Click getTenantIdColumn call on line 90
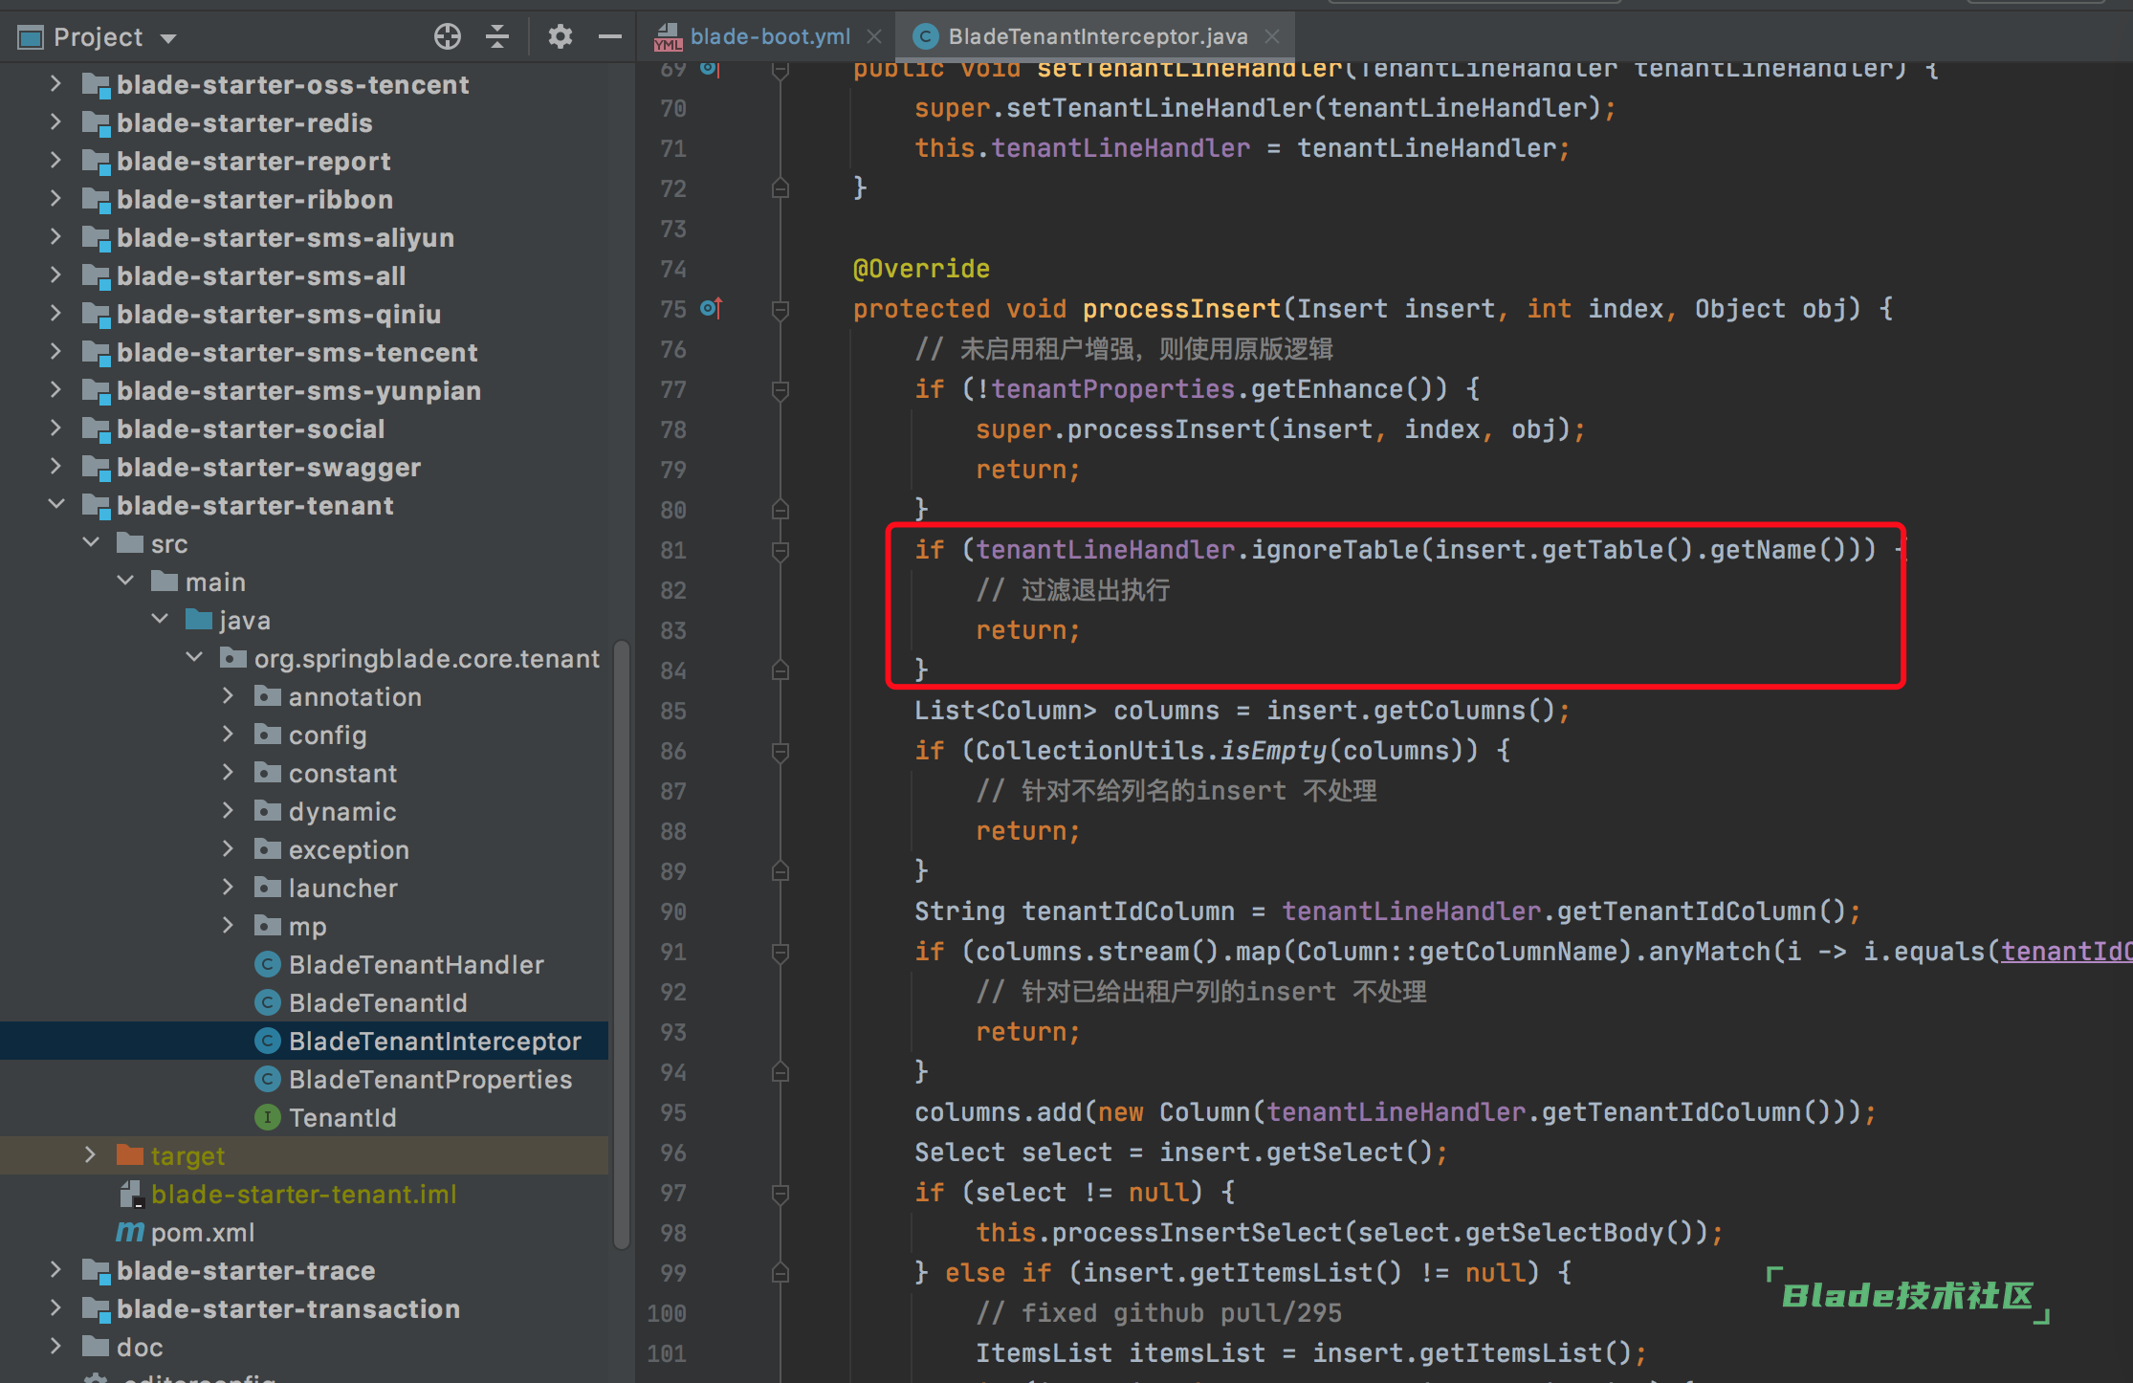Viewport: 2133px width, 1383px height. (x=1686, y=911)
